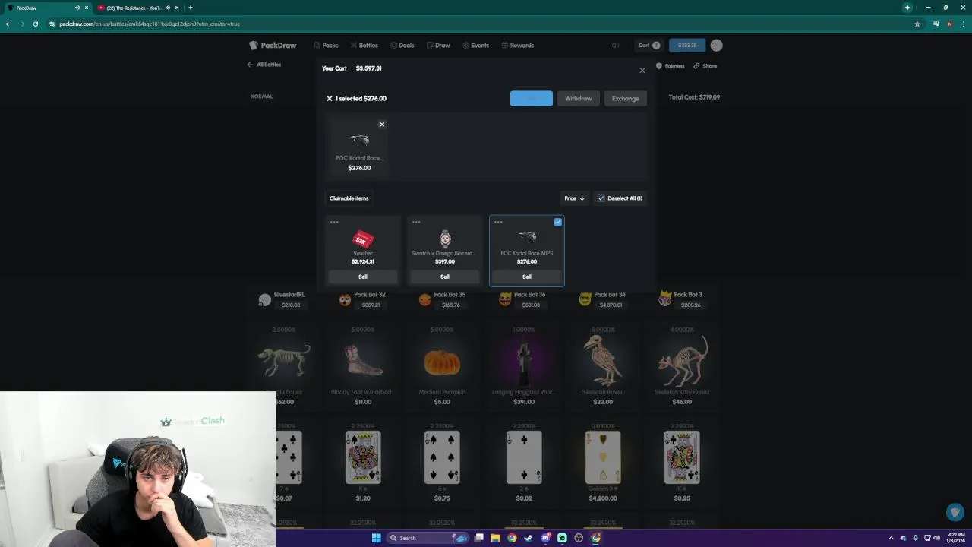Go back in browser history
This screenshot has height=547, width=972.
point(8,24)
